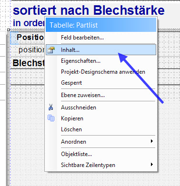Select Projekt-Designschema anwenden
This screenshot has width=180, height=186.
click(101, 72)
